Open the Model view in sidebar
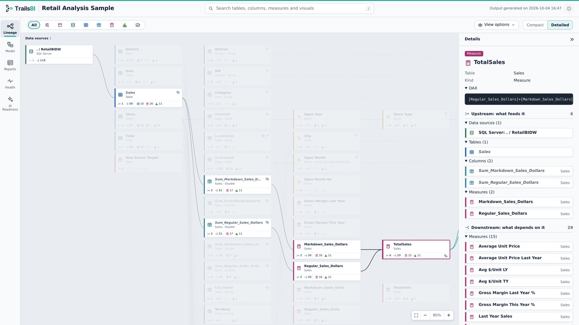Screen dimensions: 579x325 pyautogui.click(x=10, y=47)
